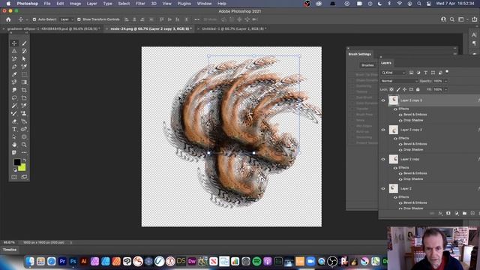Open the Edit Toolbar three-dots button

[x=24, y=152]
